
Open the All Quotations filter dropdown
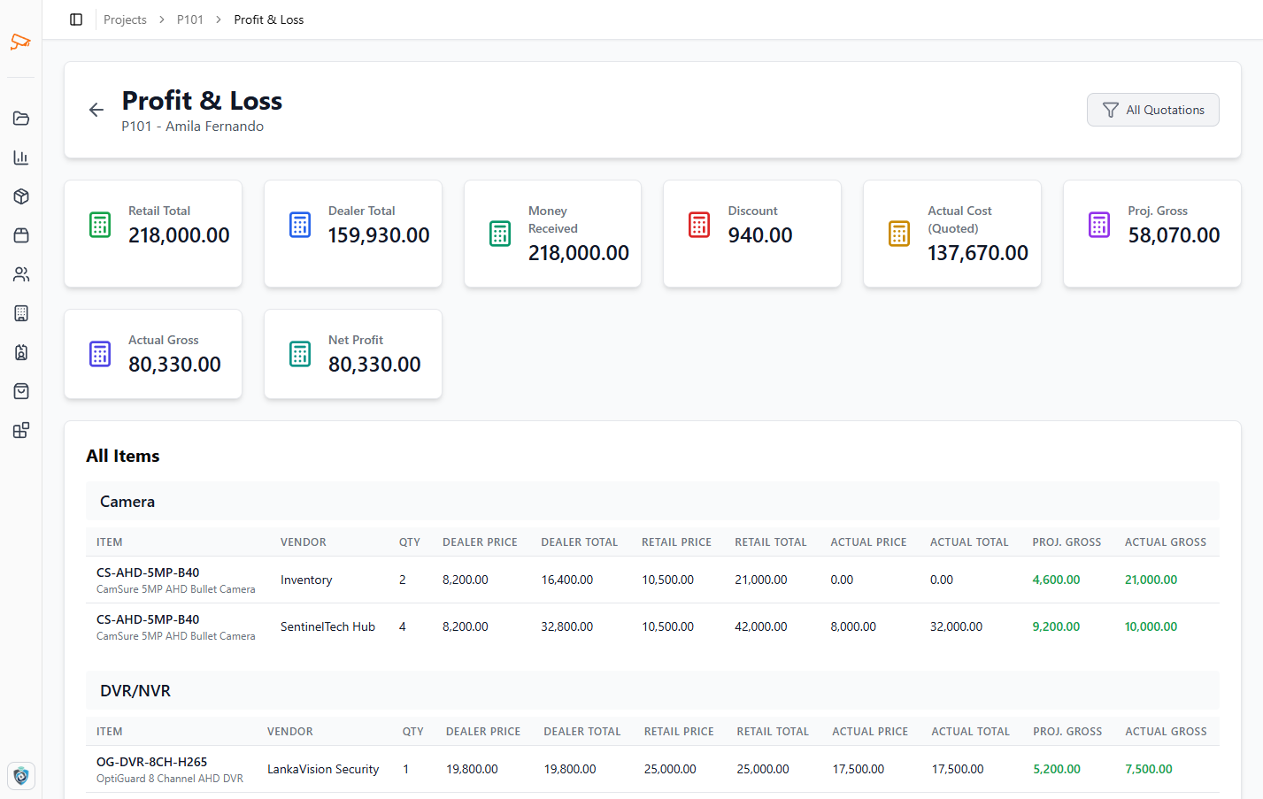(1152, 110)
